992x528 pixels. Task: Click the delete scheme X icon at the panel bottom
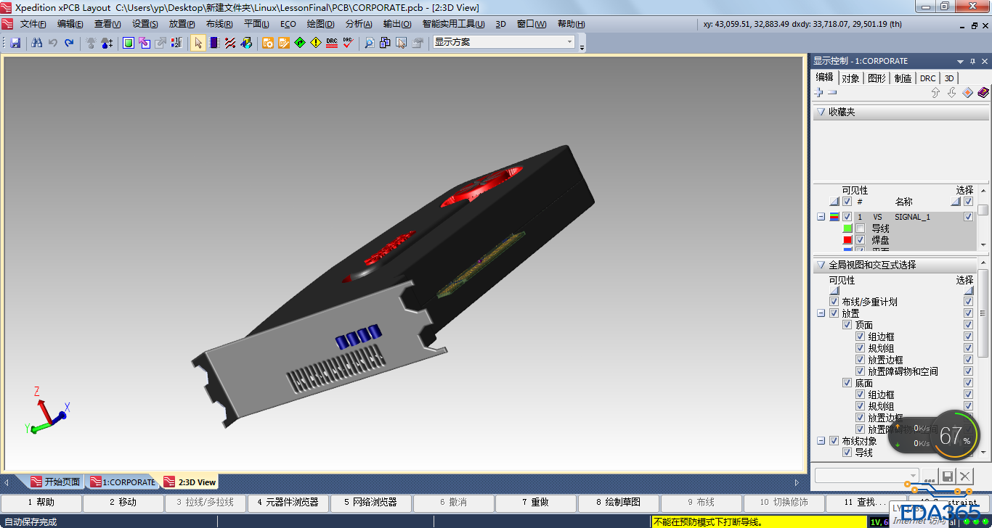(x=964, y=476)
